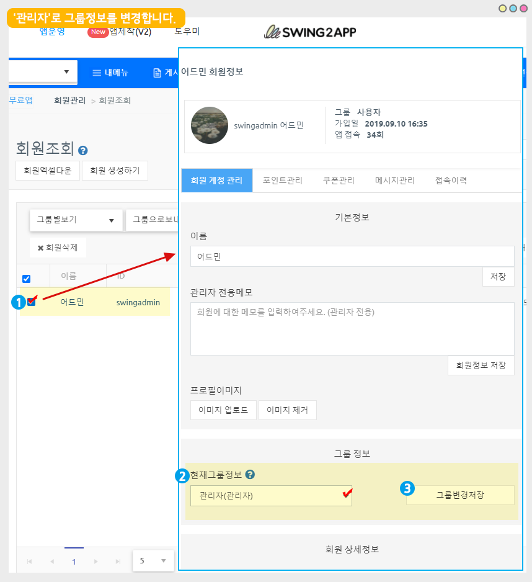The image size is (532, 582).
Task: Go to the previous page arrow
Action: coord(52,562)
